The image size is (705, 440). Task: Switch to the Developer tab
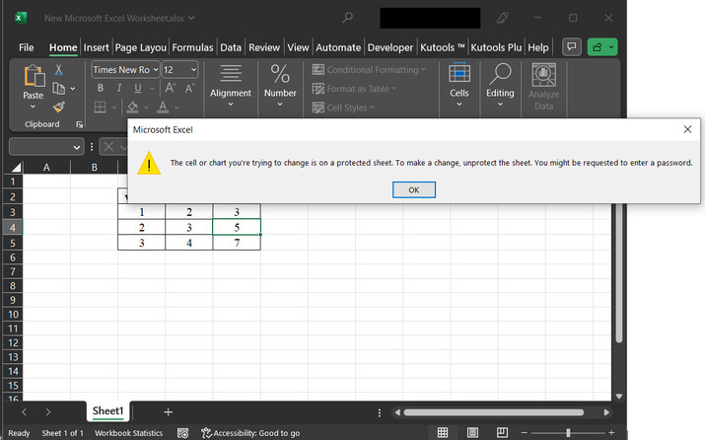pos(390,47)
